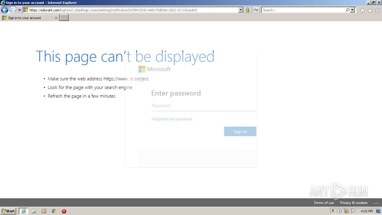Viewport: 382px width, 215px height.
Task: Click the 'Enter password' heading
Action: click(176, 93)
